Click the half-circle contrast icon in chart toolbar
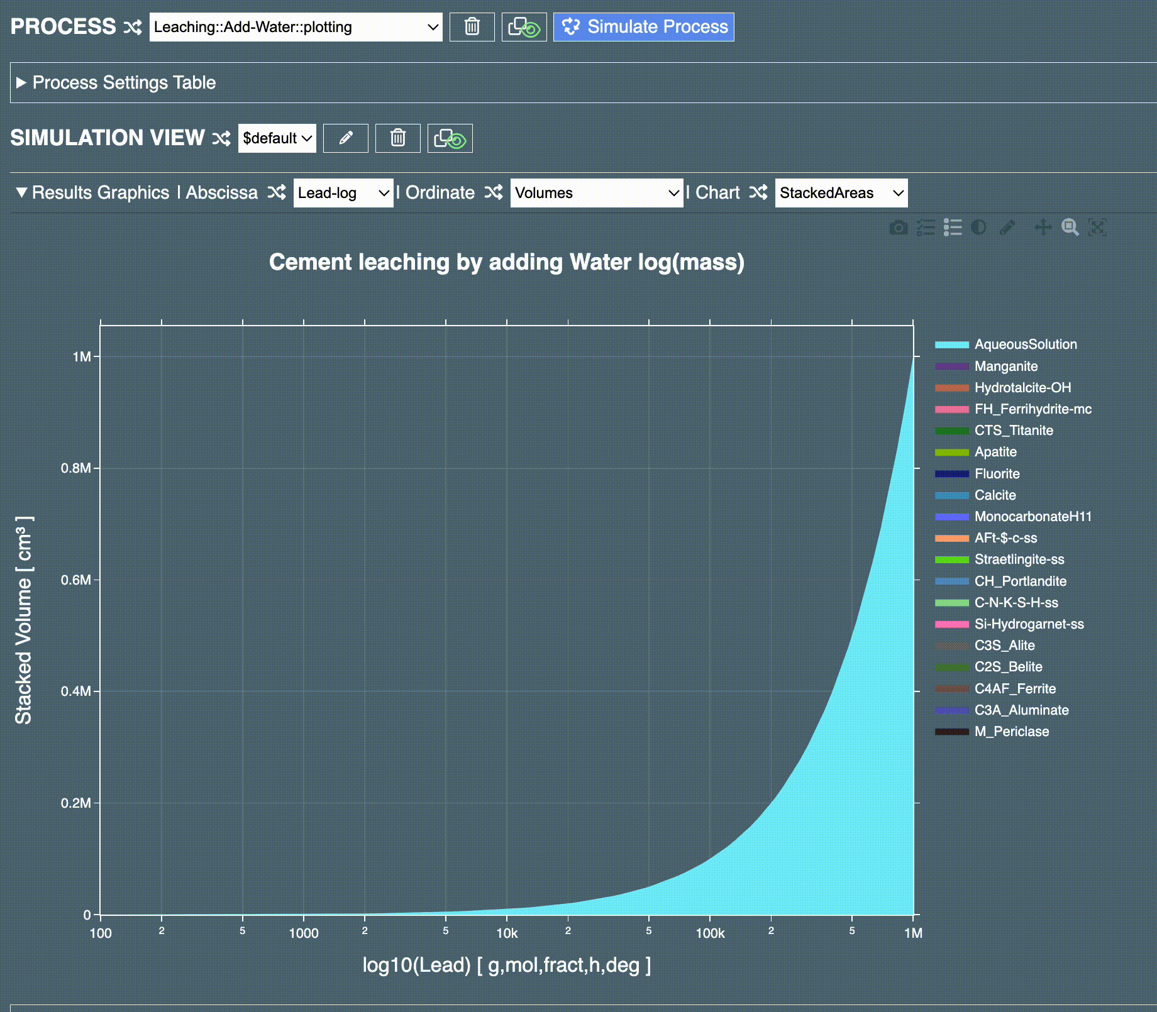1157x1012 pixels. 978,228
